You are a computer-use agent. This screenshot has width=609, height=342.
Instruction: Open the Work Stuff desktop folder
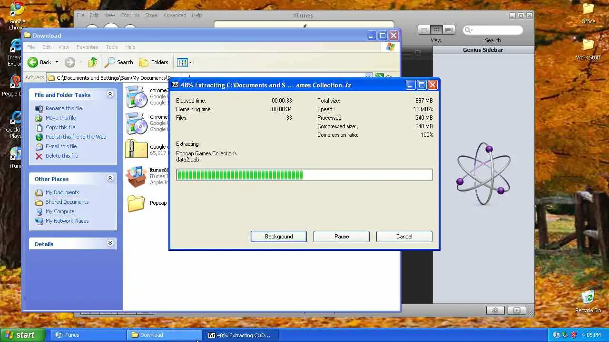[589, 49]
